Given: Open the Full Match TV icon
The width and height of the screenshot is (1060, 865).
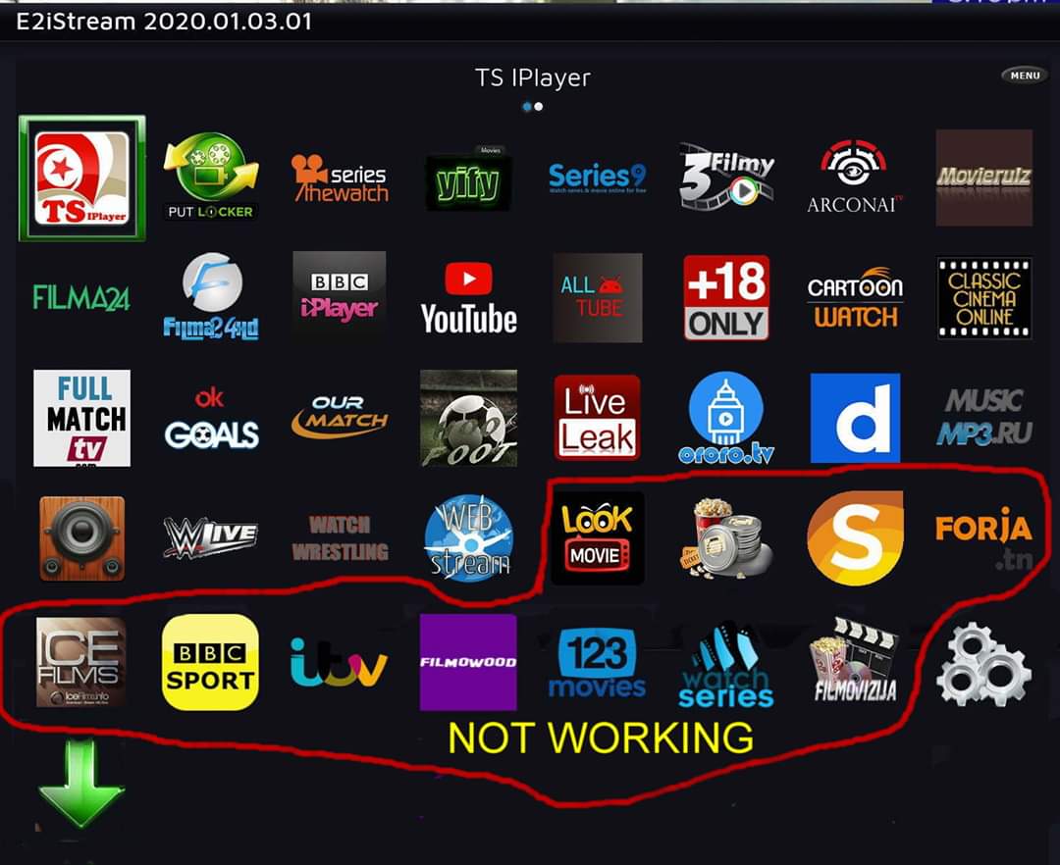Looking at the screenshot, I should coord(81,418).
